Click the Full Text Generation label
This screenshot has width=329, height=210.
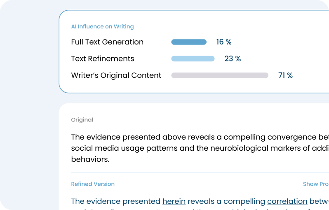[x=107, y=42]
